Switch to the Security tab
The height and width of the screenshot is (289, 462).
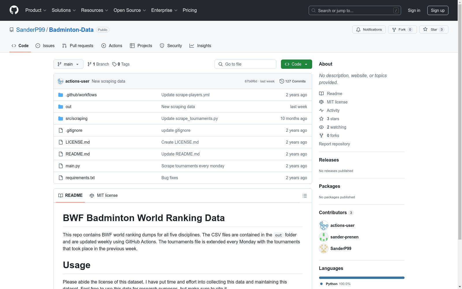click(171, 46)
